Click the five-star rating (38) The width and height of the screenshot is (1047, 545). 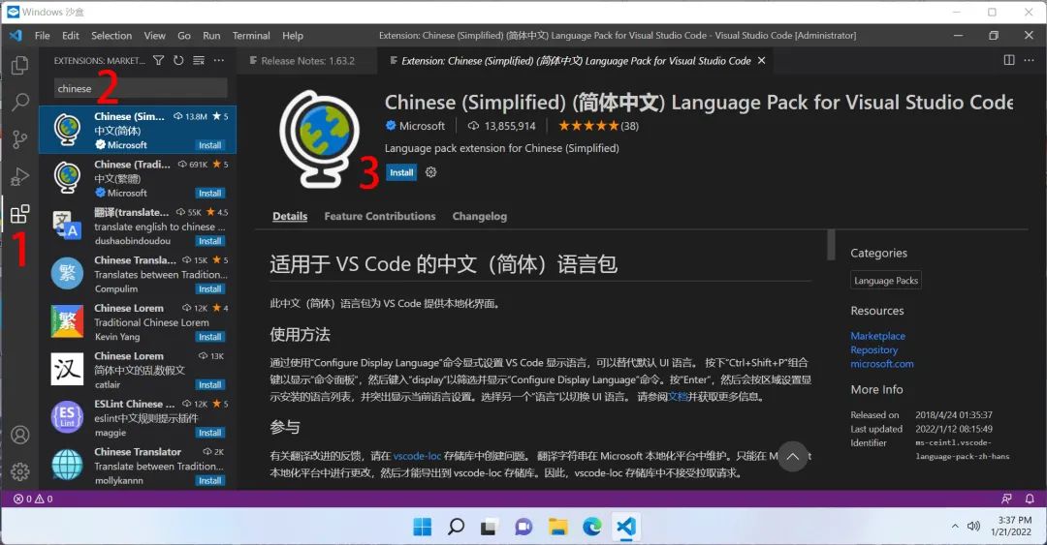pyautogui.click(x=598, y=126)
